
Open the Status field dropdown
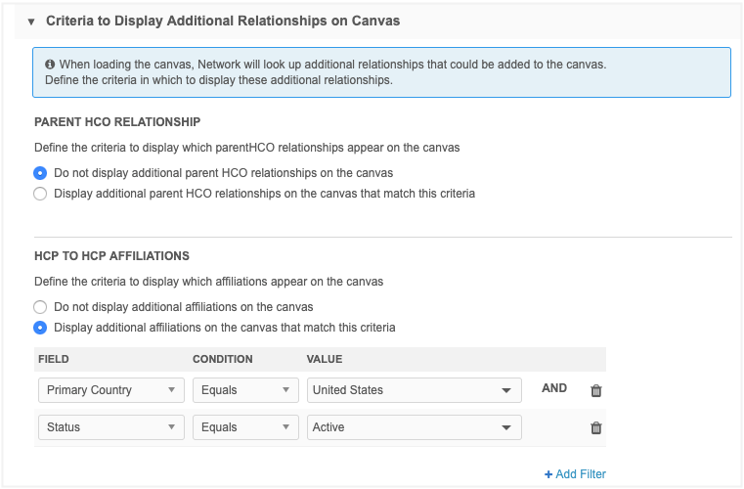tap(110, 427)
